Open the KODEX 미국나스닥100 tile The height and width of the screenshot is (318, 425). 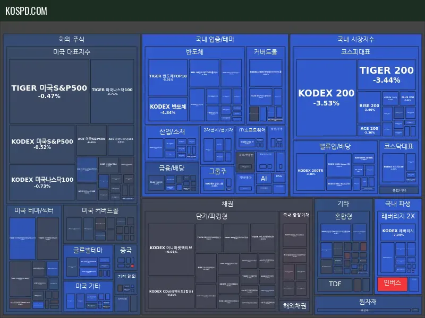tap(42, 182)
